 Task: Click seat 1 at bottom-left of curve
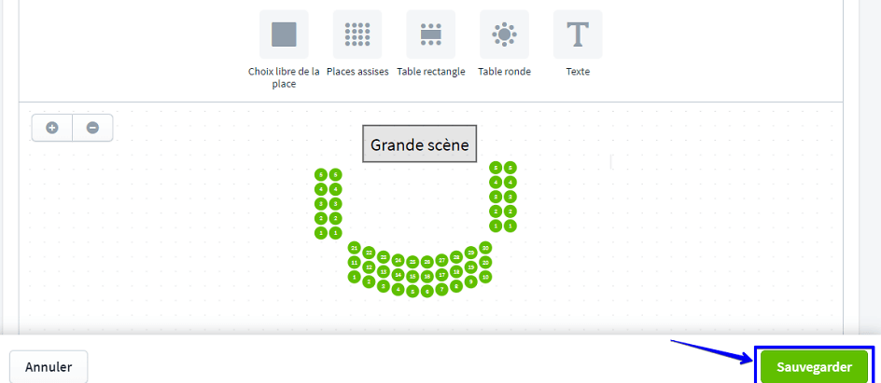(x=355, y=277)
